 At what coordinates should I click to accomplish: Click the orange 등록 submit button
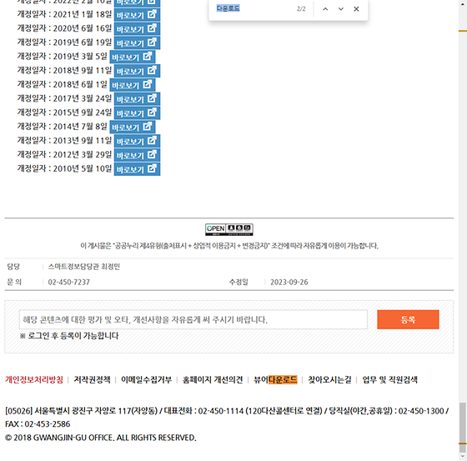(x=408, y=319)
